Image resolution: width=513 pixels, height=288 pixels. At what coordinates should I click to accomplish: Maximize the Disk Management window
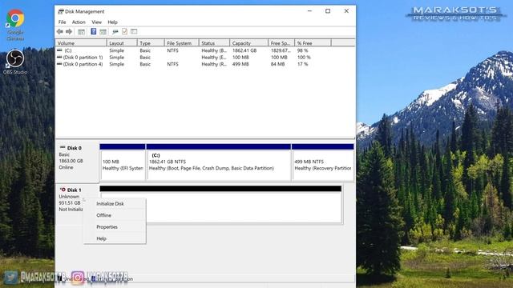tap(328, 11)
